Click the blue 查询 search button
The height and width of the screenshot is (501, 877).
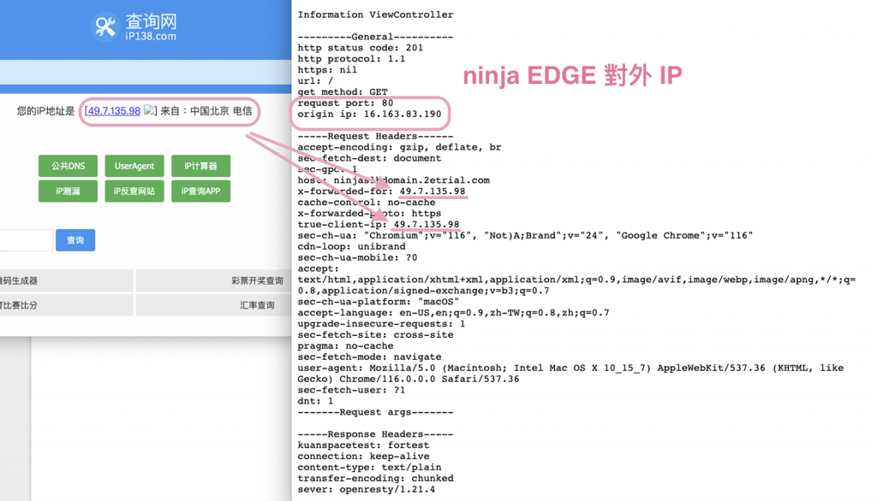click(75, 240)
